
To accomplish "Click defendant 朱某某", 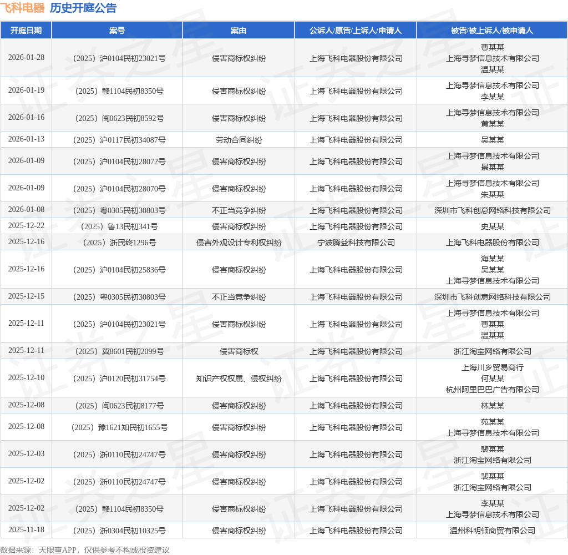I will pyautogui.click(x=493, y=194).
